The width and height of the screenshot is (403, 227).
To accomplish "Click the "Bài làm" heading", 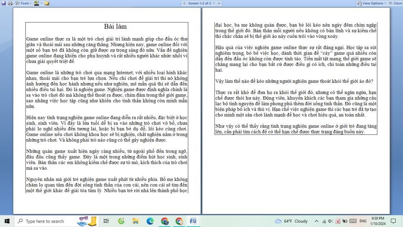I will coord(115,26).
